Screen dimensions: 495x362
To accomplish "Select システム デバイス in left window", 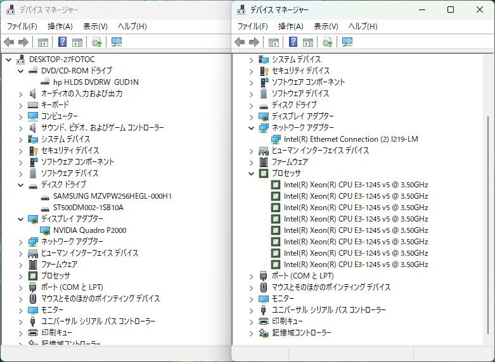I will pyautogui.click(x=66, y=139).
